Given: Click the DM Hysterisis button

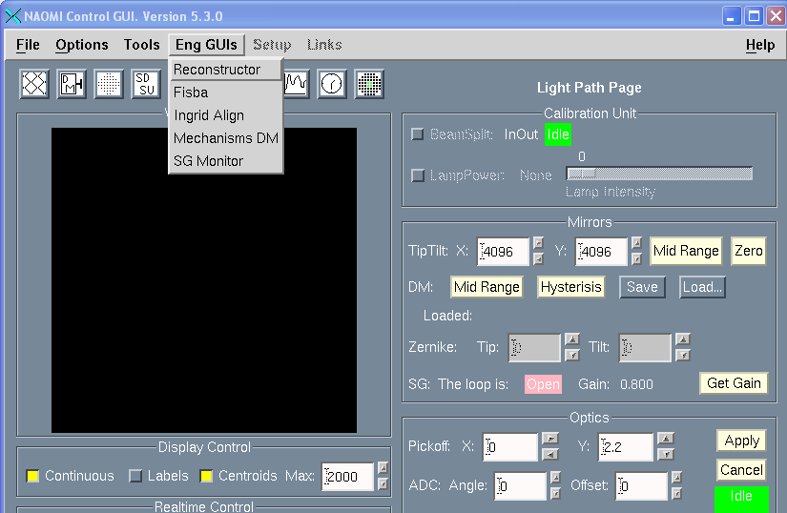Looking at the screenshot, I should (x=571, y=287).
